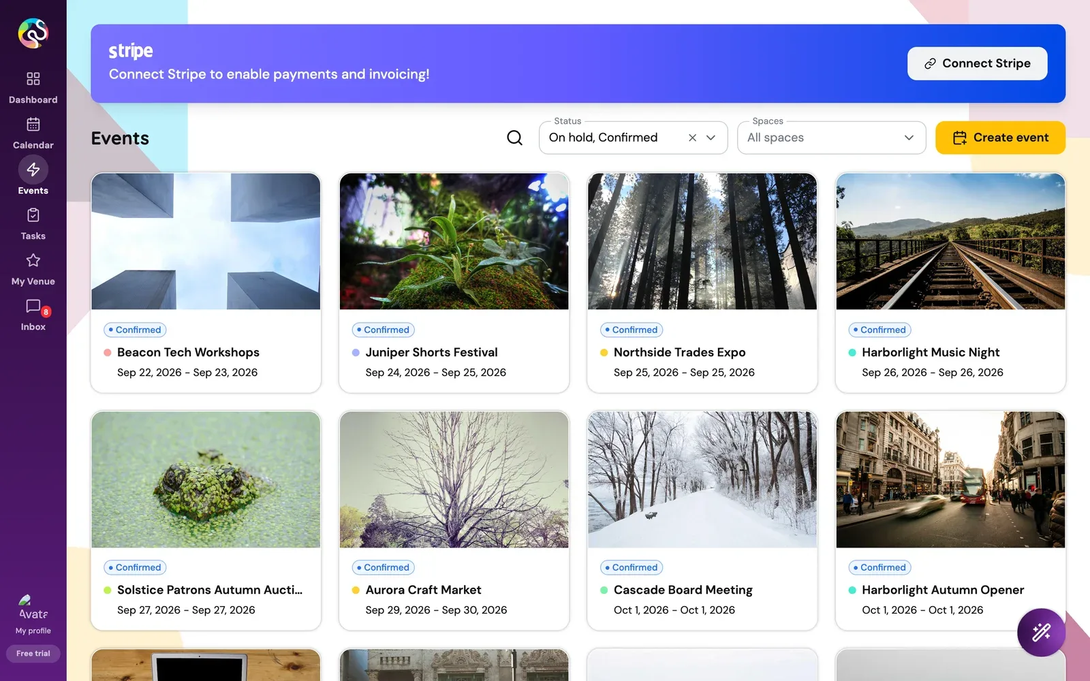Expand the Status filter dropdown
The height and width of the screenshot is (681, 1090).
point(711,138)
